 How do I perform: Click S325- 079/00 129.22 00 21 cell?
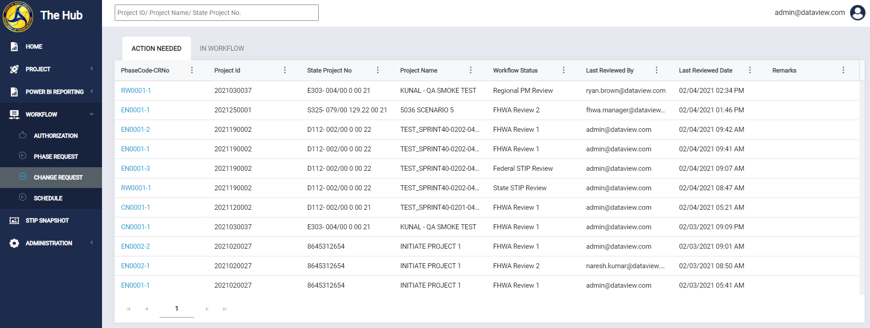pos(347,110)
